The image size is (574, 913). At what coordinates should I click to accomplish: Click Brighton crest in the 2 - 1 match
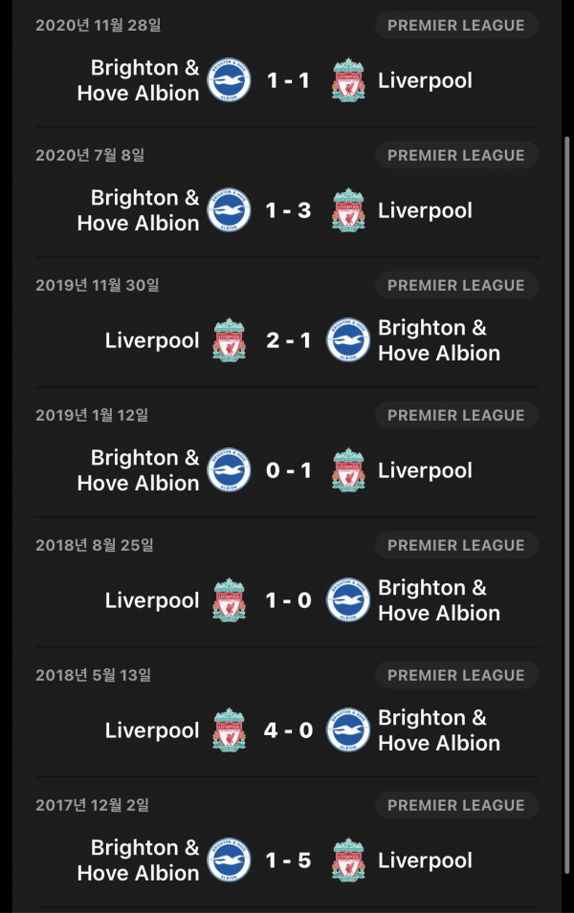pos(348,340)
